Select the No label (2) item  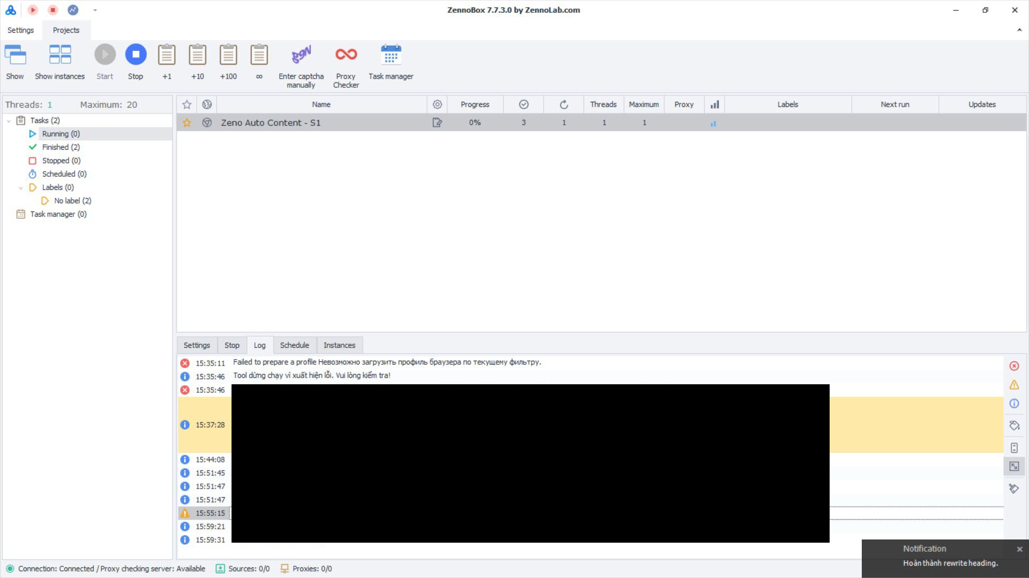73,201
